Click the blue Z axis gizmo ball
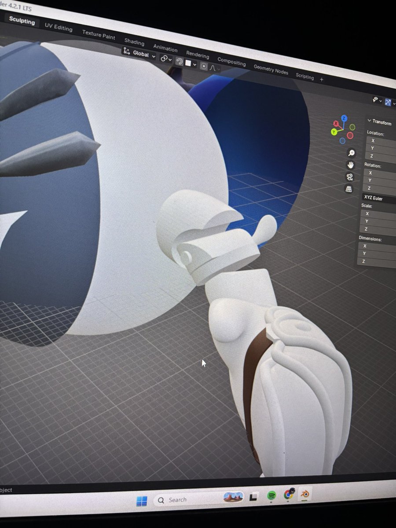 (344, 119)
